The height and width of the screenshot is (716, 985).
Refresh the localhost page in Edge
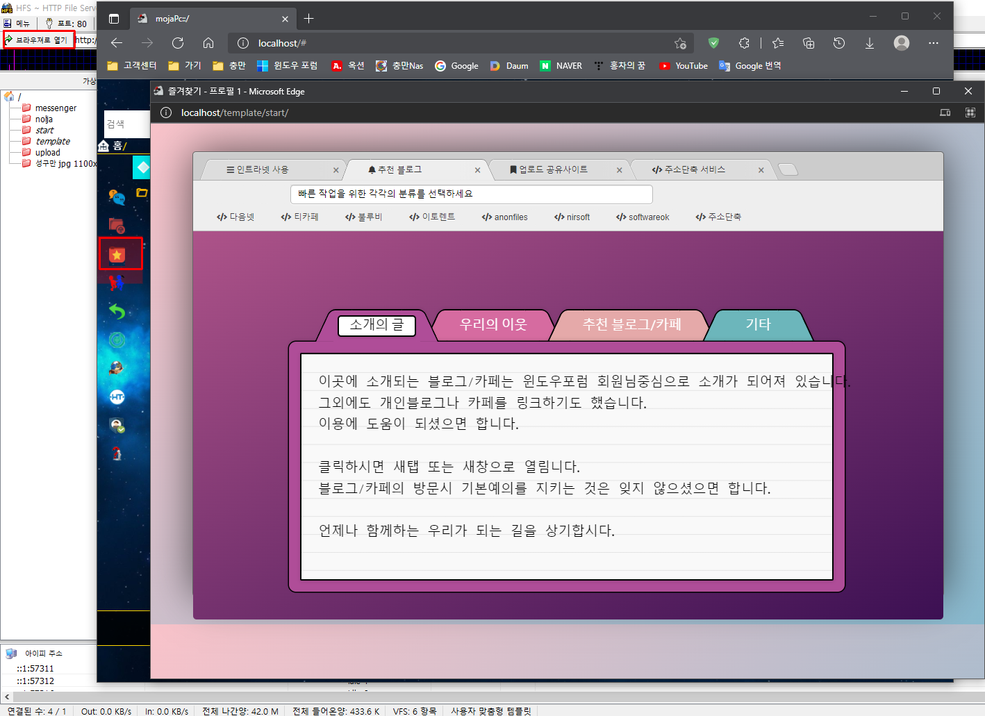(178, 43)
